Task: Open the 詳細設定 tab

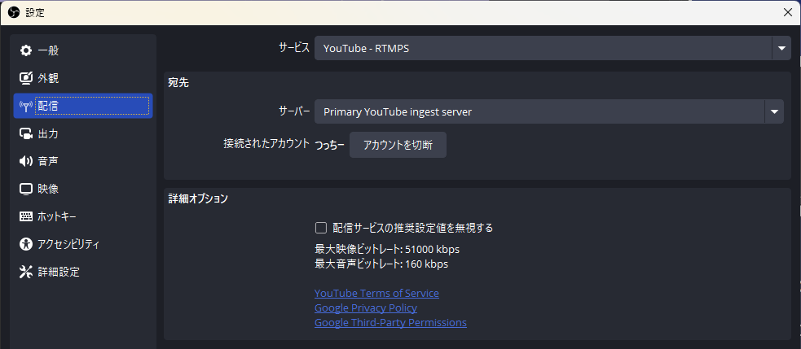Action: pos(83,272)
